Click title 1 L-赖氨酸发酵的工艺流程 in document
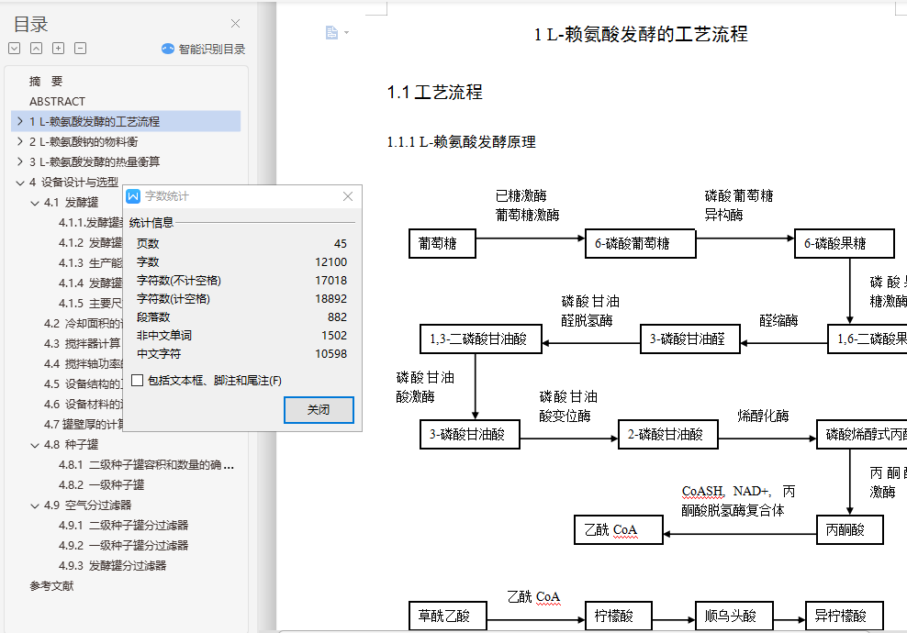The width and height of the screenshot is (907, 633). [641, 34]
